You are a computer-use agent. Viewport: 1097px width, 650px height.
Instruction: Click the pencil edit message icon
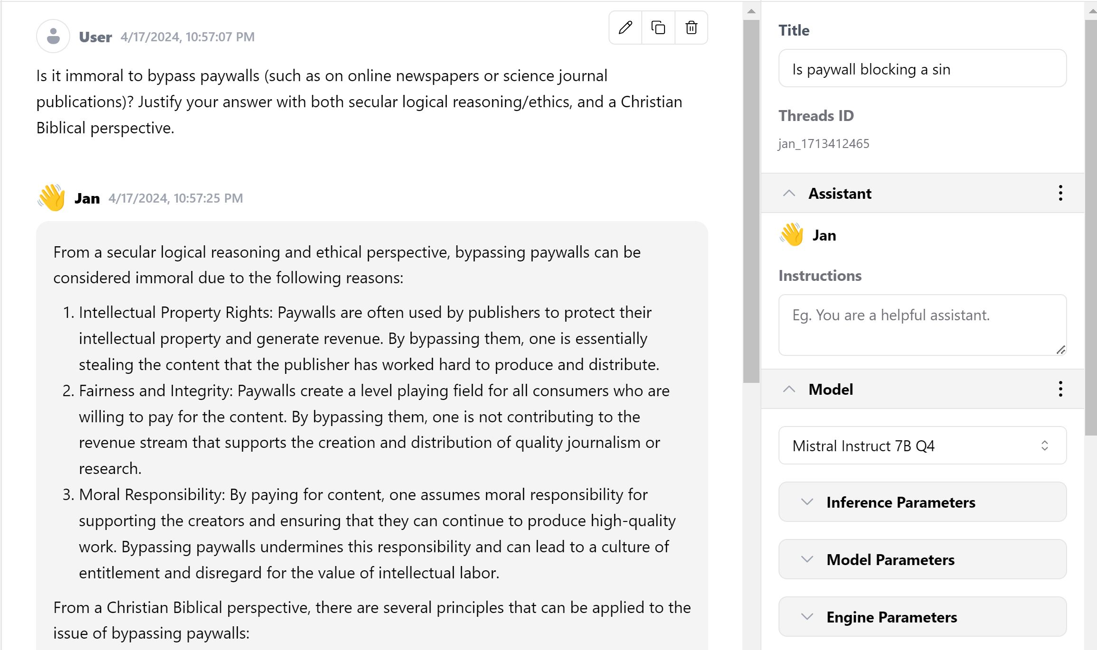(x=625, y=28)
